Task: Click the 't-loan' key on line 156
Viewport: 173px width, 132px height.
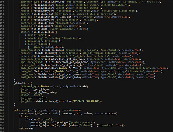Action: tap(26, 20)
